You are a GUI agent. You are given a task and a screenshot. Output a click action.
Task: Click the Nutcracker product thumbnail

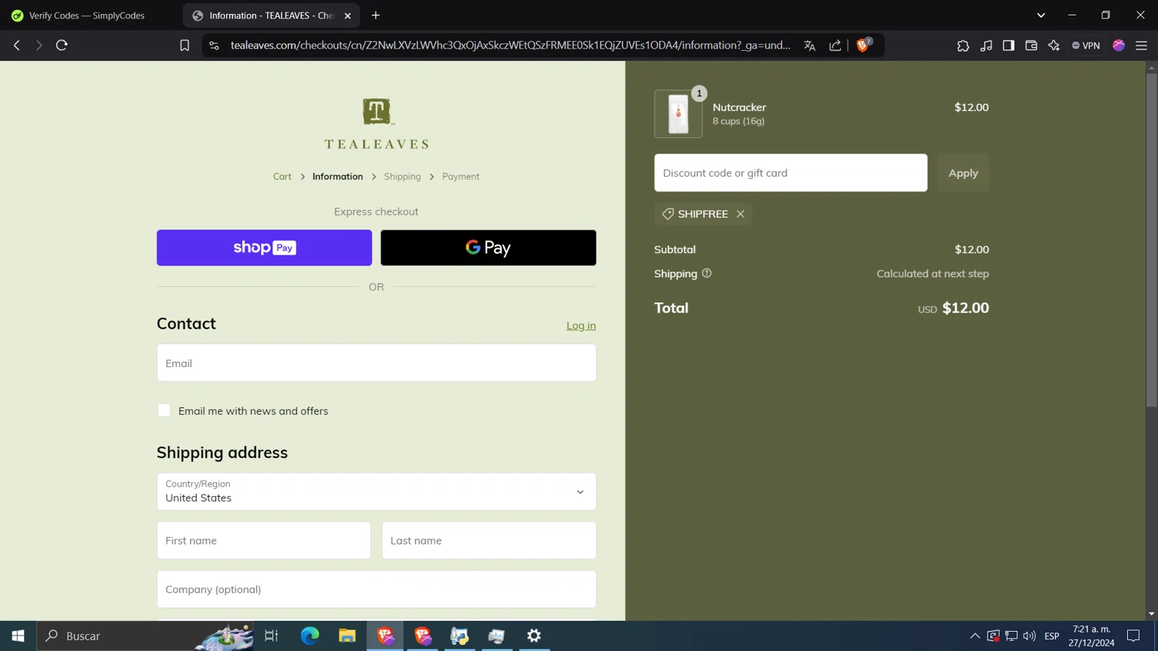pos(678,114)
